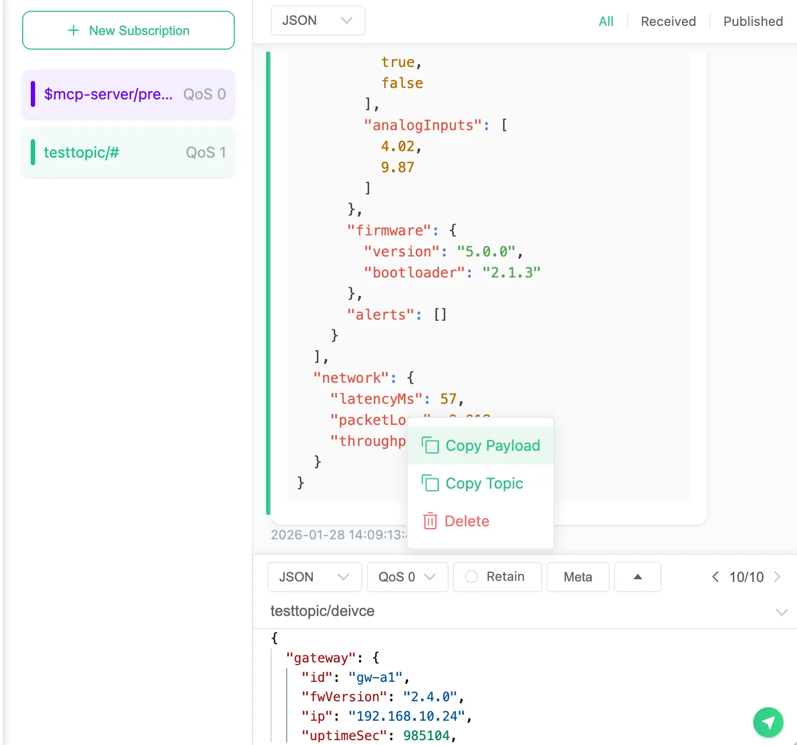The height and width of the screenshot is (745, 797).
Task: Open the publish payload JSON format dropdown
Action: coord(314,577)
